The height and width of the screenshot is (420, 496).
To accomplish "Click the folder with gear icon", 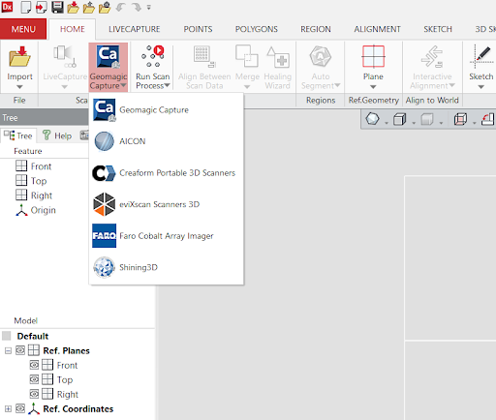I will click(x=105, y=7).
